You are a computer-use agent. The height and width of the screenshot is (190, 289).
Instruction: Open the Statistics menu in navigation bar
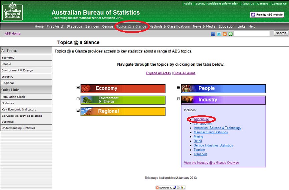pos(74,26)
